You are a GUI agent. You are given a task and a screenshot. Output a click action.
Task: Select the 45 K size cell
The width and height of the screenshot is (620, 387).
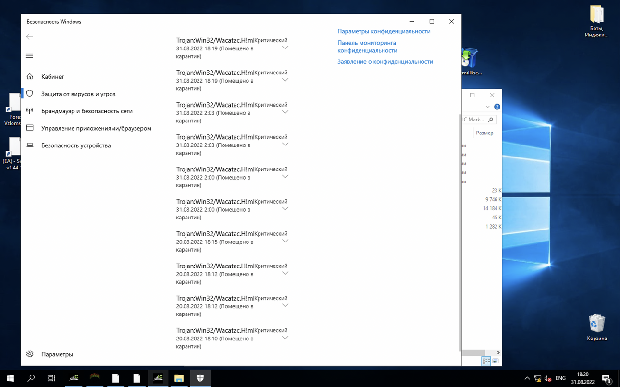[496, 218]
